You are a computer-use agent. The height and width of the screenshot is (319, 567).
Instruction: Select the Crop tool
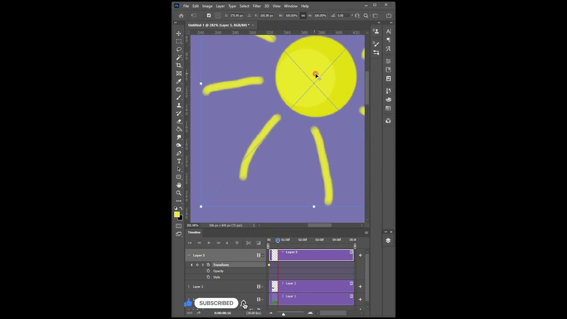(x=179, y=65)
